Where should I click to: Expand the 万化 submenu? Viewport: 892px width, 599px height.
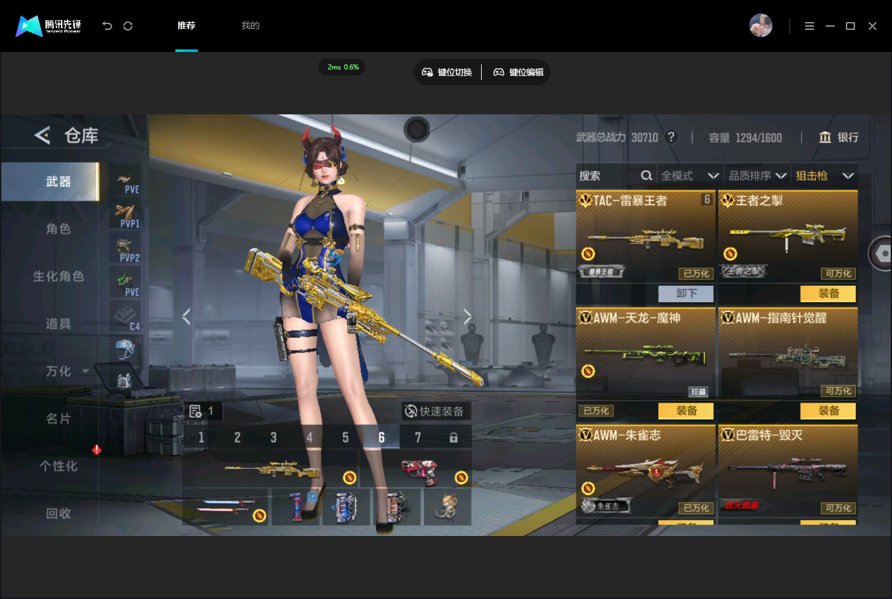click(x=85, y=372)
